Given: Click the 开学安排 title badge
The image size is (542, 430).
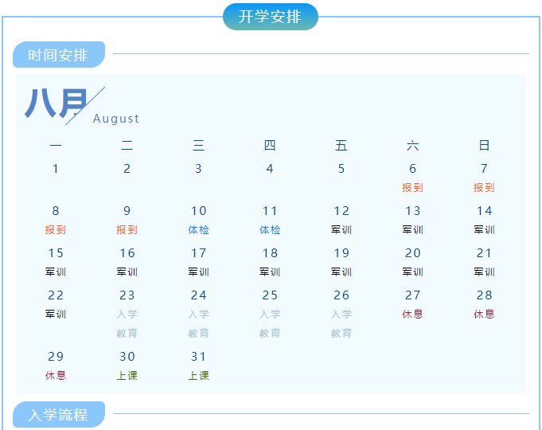Looking at the screenshot, I should pos(271,17).
